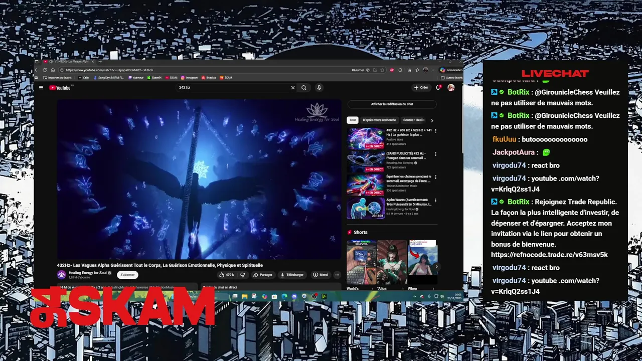
Task: Open Healing Energy for Soul channel avatar
Action: pos(61,275)
